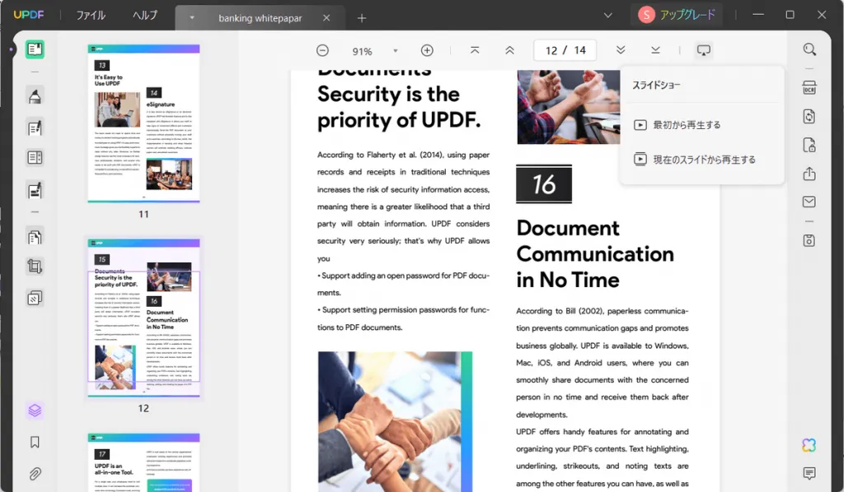This screenshot has height=492, width=844.
Task: Select page 11 thumbnail
Action: pos(143,123)
